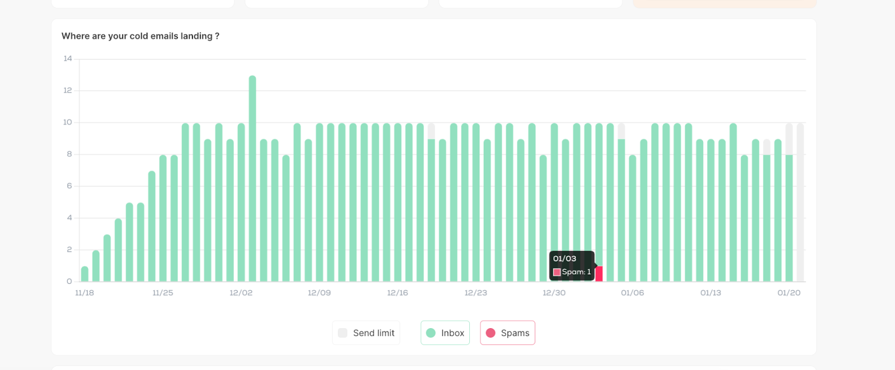Click the 01/03 date header in tooltip
The height and width of the screenshot is (370, 895).
coord(564,259)
